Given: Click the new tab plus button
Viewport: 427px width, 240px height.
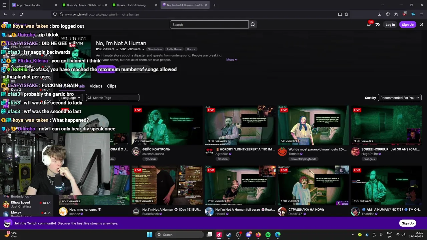Looking at the screenshot, I should click(214, 5).
